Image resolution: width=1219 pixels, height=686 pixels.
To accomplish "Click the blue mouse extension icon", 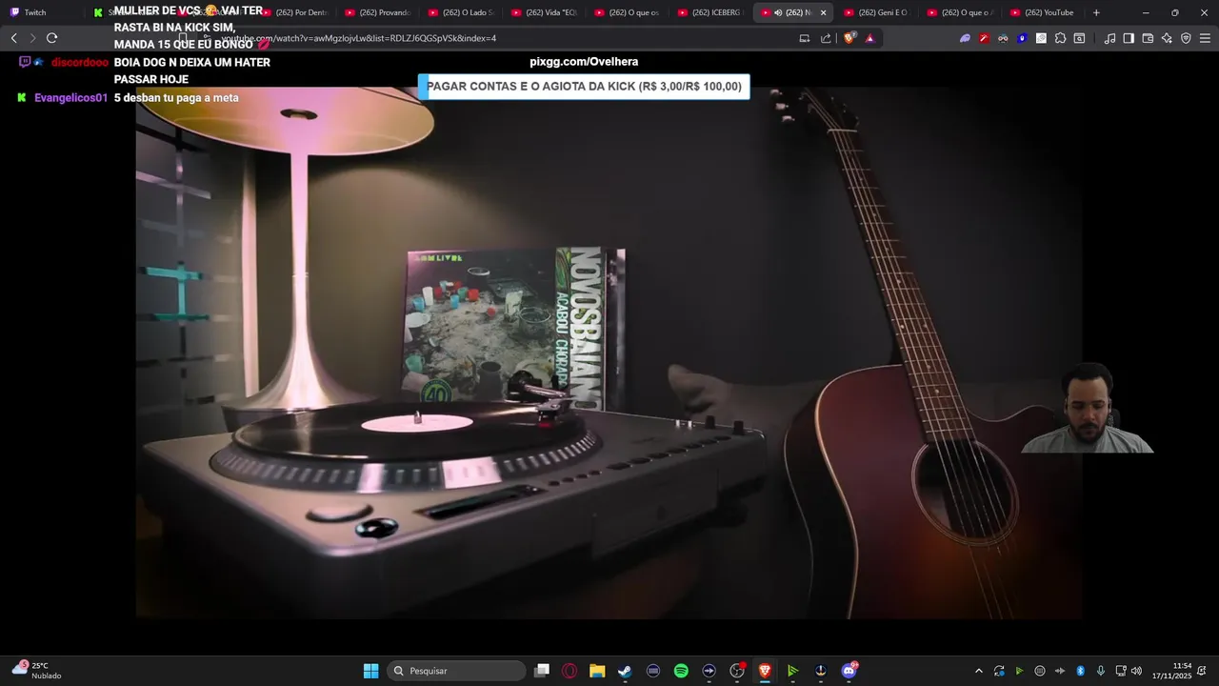I will pyautogui.click(x=1022, y=38).
